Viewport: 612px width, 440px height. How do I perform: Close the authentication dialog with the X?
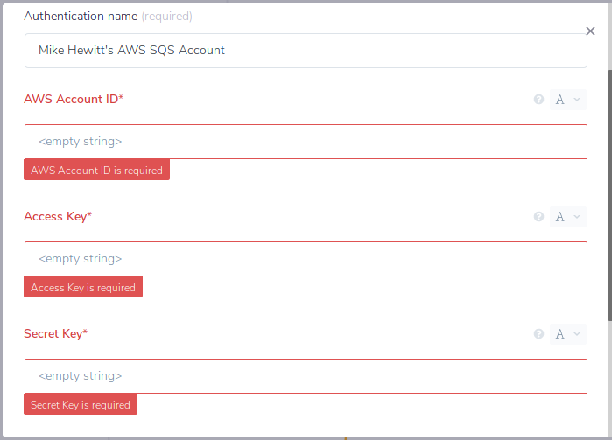(590, 31)
